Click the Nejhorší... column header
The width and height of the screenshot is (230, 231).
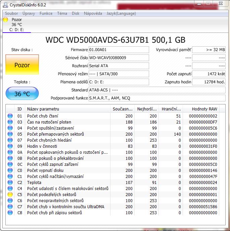coord(147,109)
